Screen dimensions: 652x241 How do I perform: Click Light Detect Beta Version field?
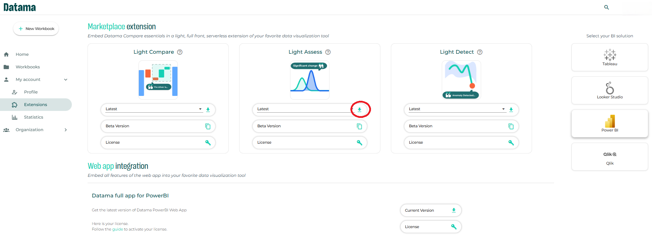(461, 126)
